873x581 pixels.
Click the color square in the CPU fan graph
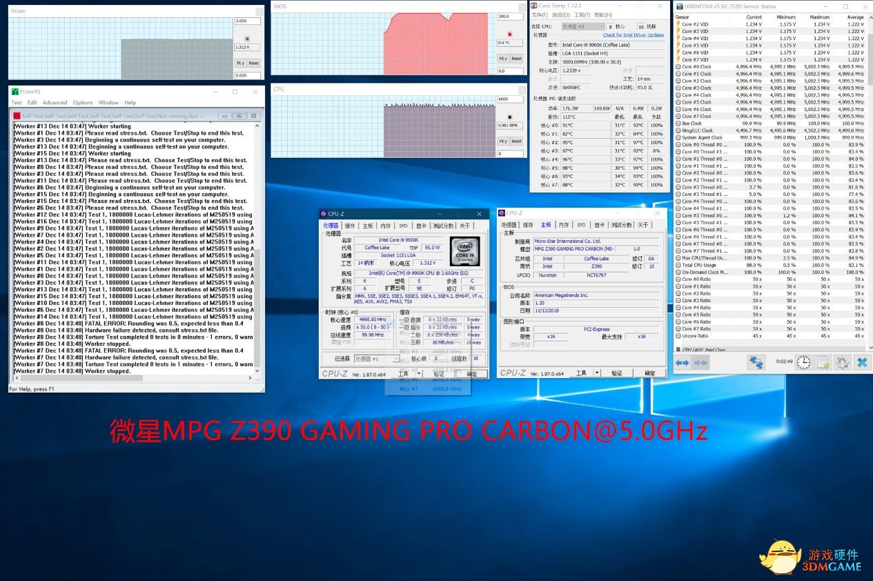point(509,117)
